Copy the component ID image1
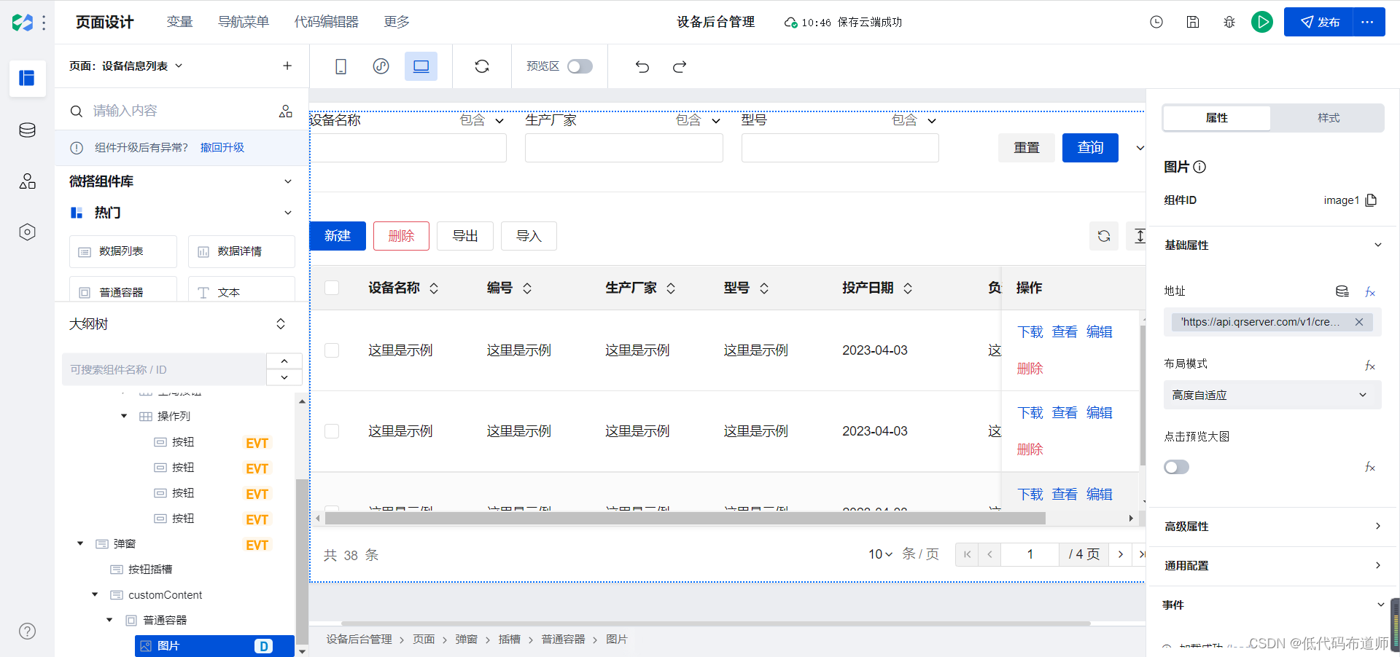The width and height of the screenshot is (1400, 657). point(1371,200)
